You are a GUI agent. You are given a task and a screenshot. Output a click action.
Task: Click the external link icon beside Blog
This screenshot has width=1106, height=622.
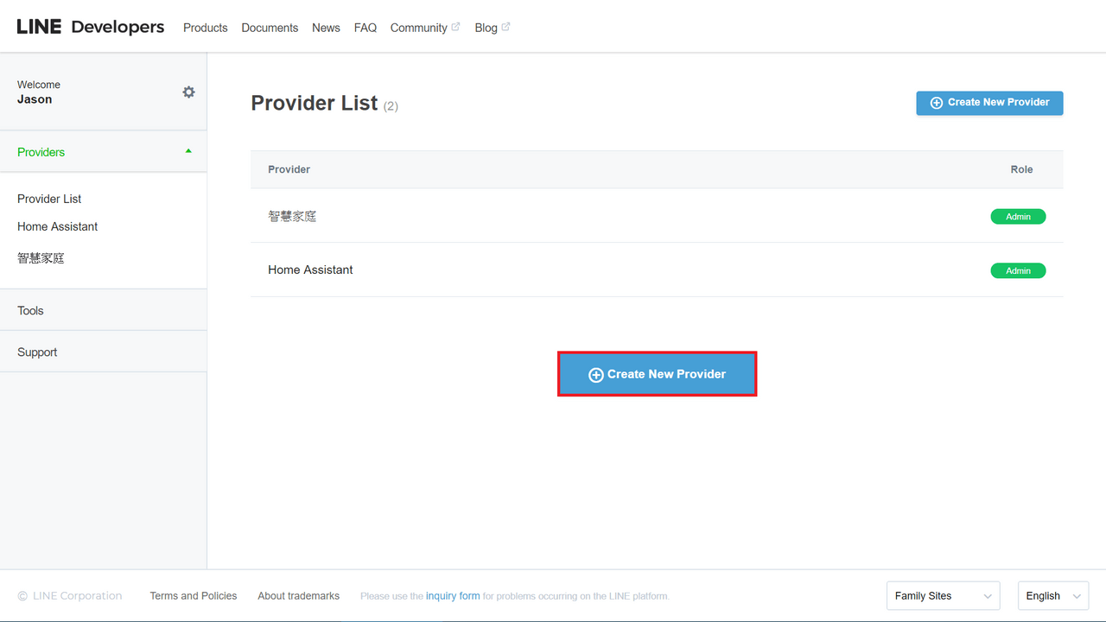(x=505, y=27)
